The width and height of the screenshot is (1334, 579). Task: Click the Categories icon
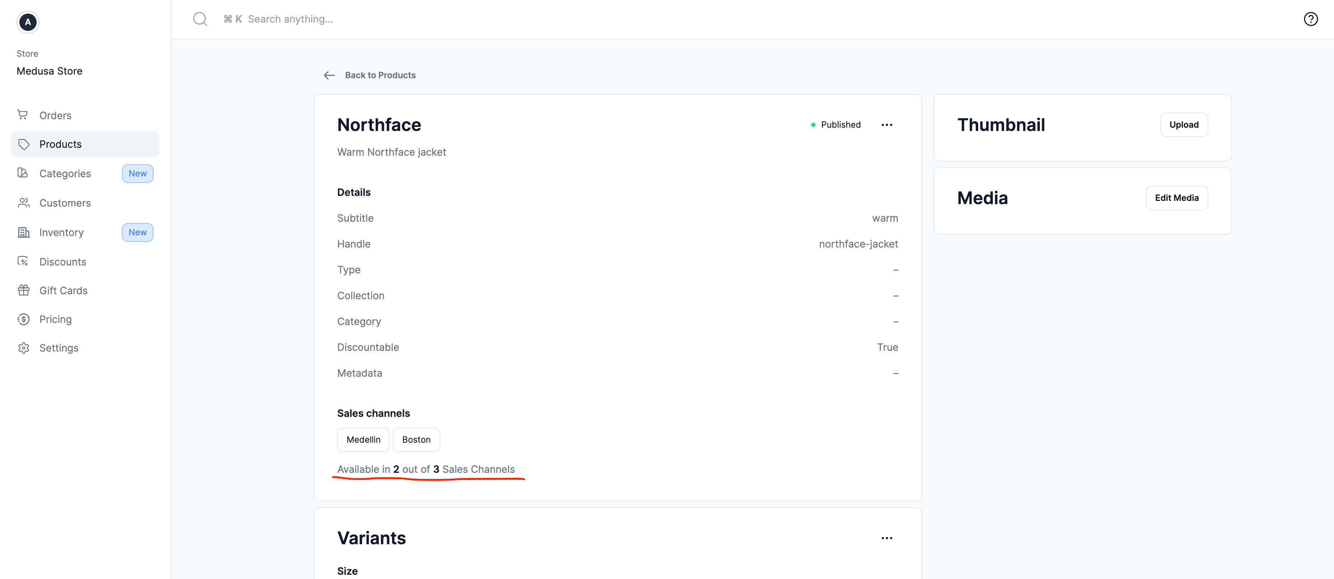click(23, 173)
